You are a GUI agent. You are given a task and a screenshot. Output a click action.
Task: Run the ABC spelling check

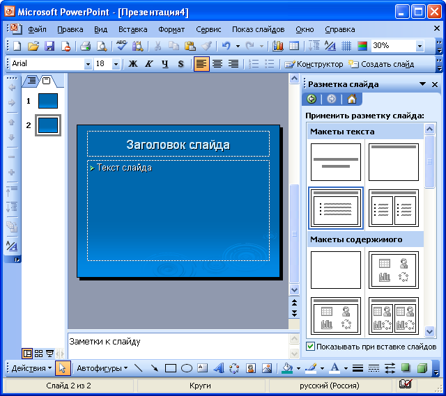tap(121, 45)
